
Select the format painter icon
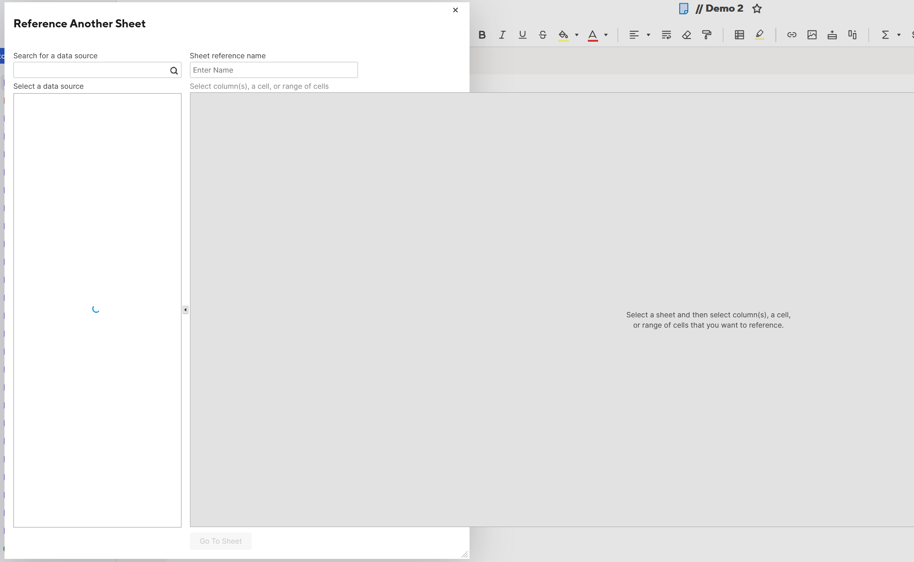[707, 35]
